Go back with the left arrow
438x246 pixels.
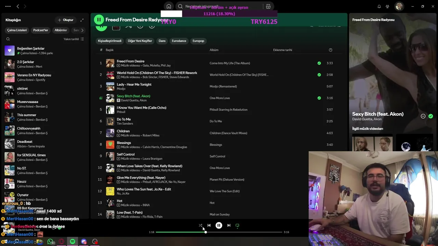click(x=18, y=6)
